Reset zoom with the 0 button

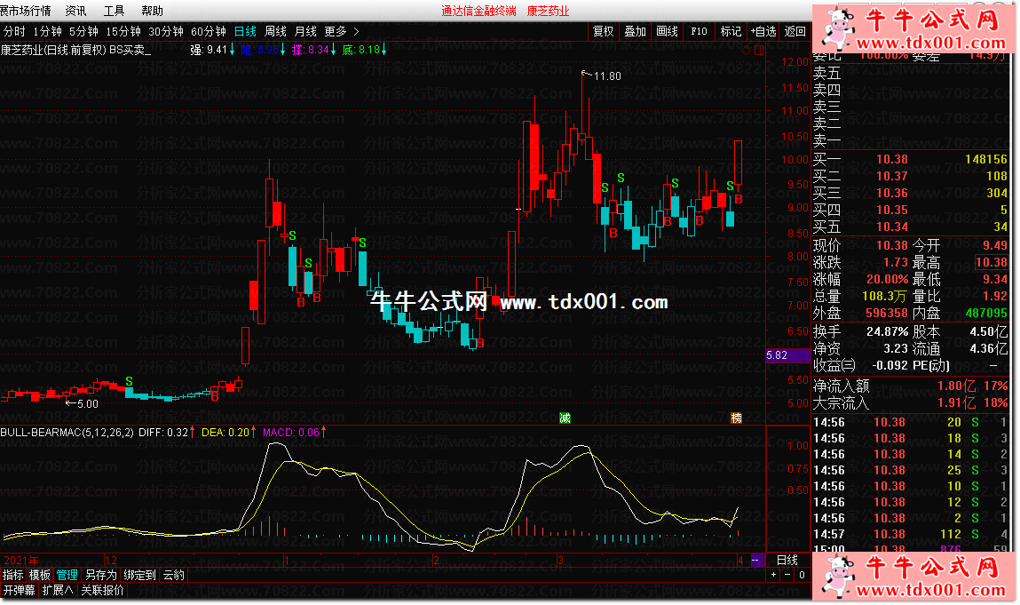pos(803,575)
